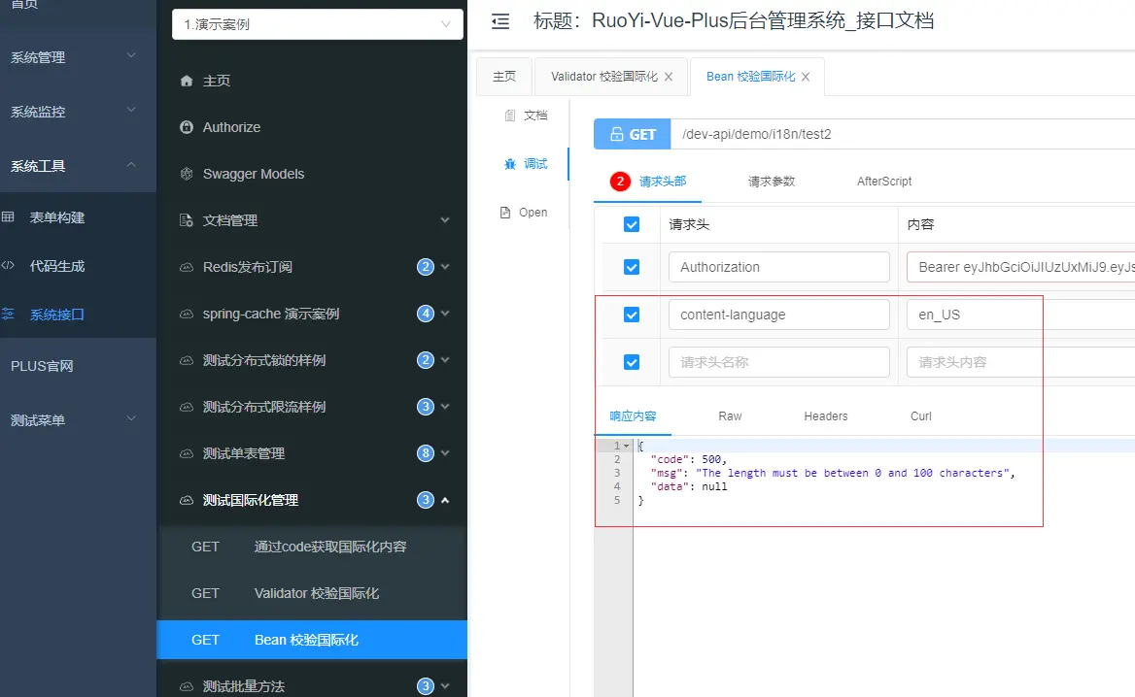The image size is (1135, 697).
Task: Click the content-language header name field
Action: coord(779,315)
